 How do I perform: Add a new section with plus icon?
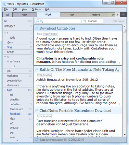click(x=123, y=15)
